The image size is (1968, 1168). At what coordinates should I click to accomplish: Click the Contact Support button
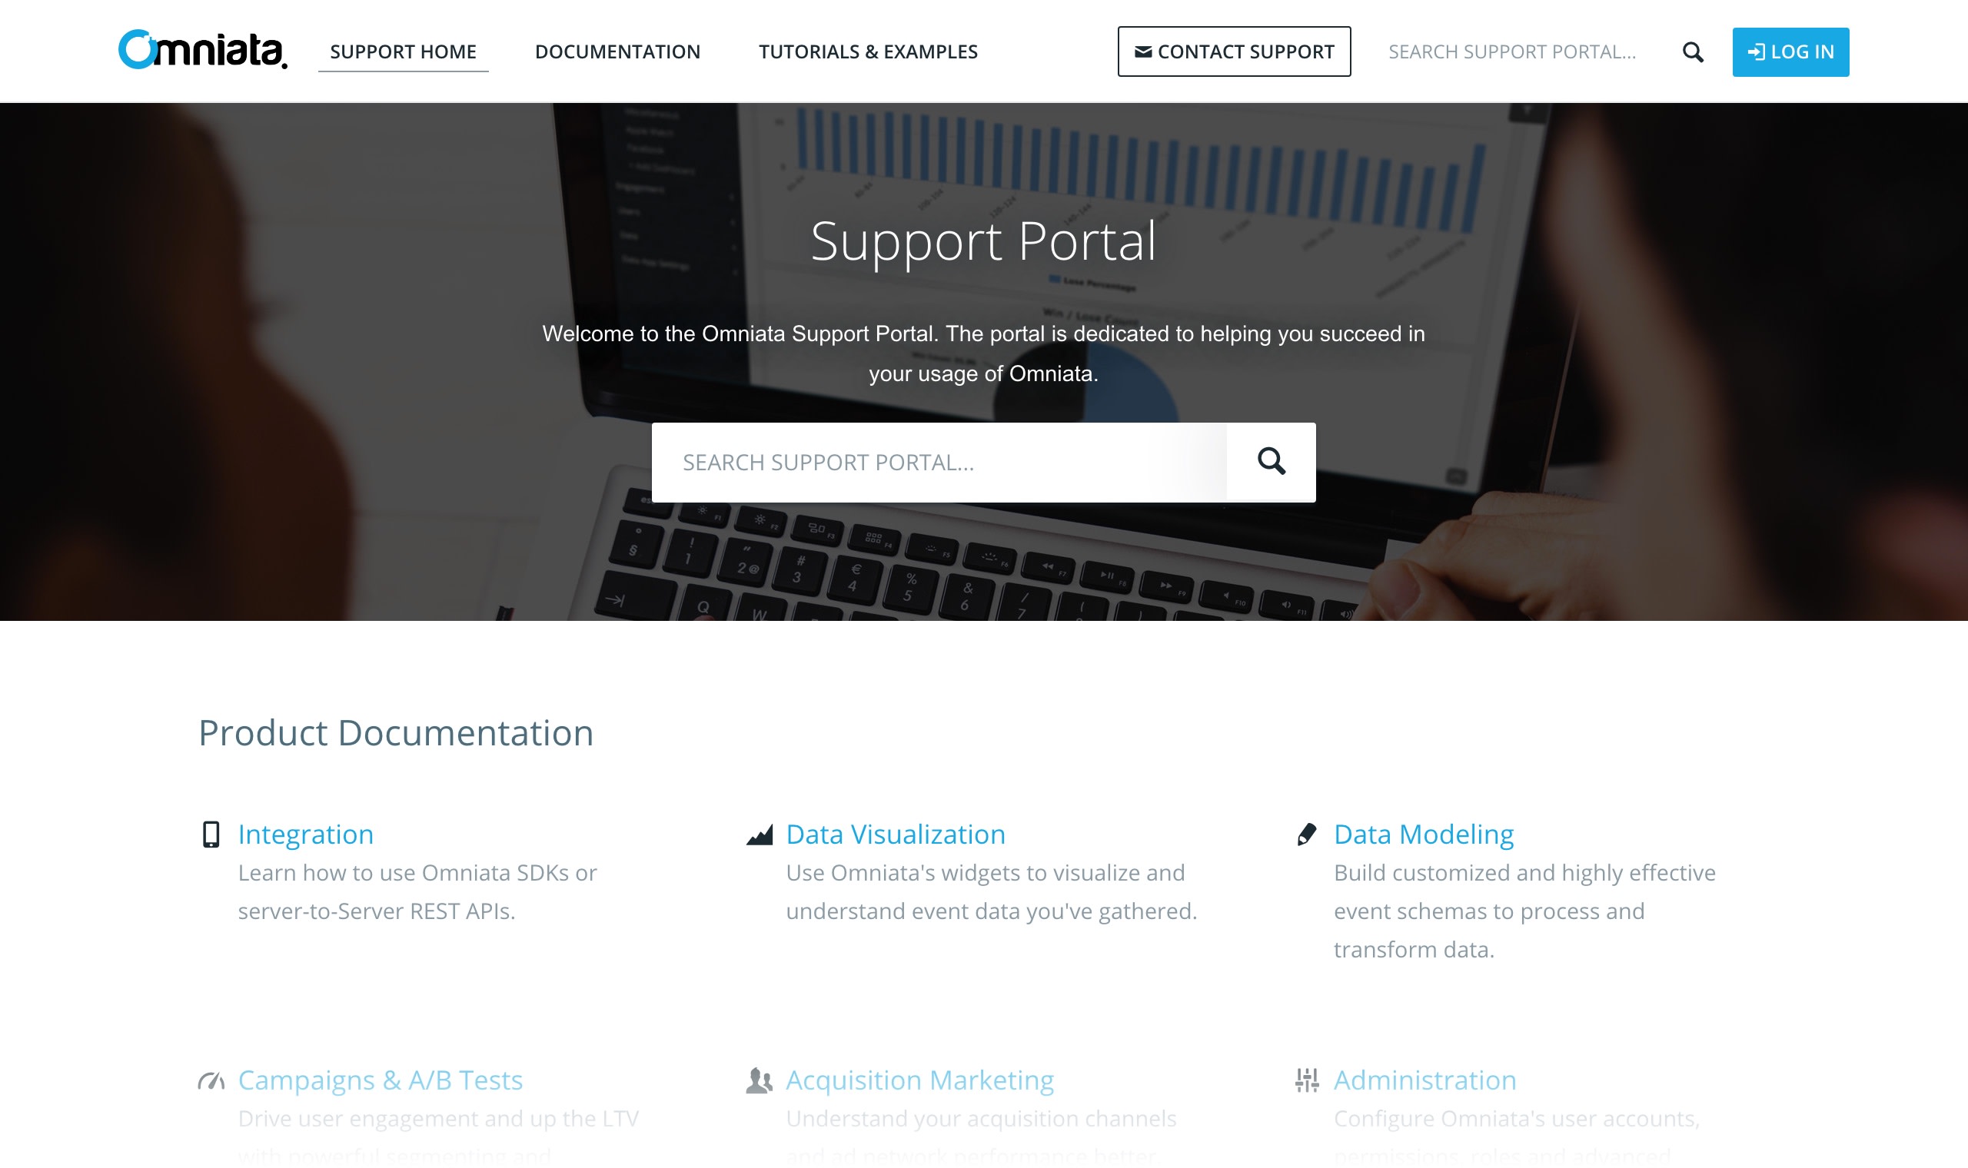coord(1232,51)
